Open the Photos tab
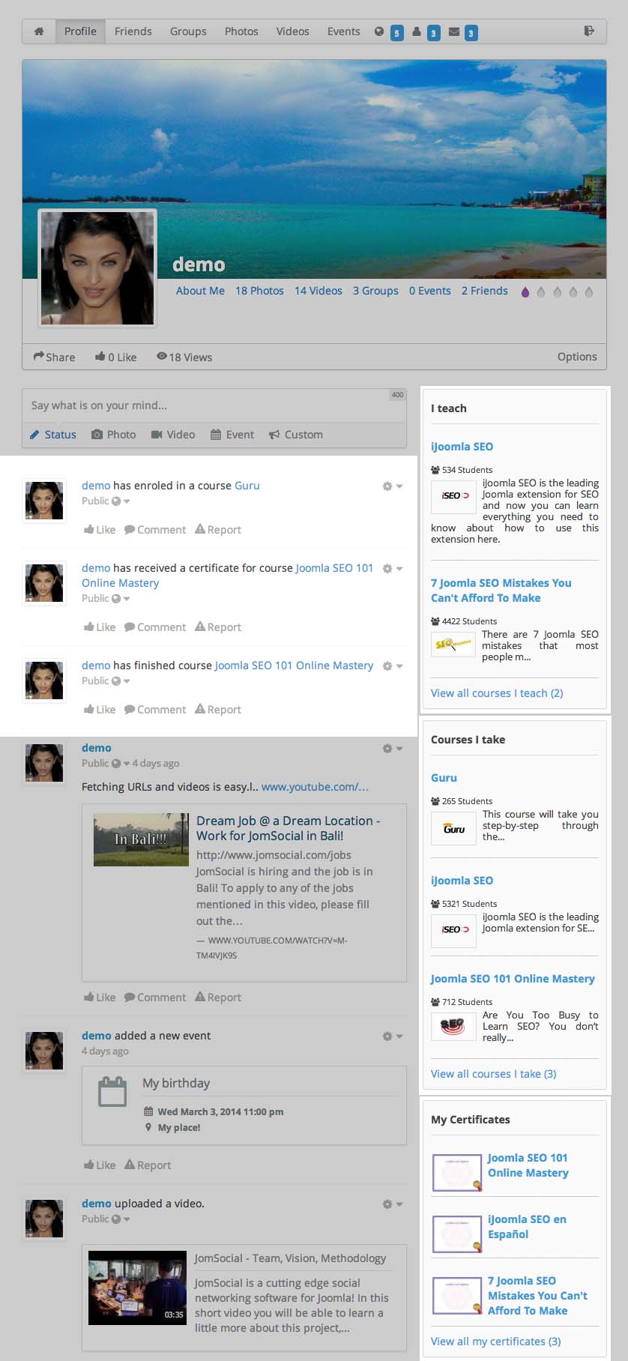This screenshot has width=628, height=1361. pyautogui.click(x=241, y=31)
